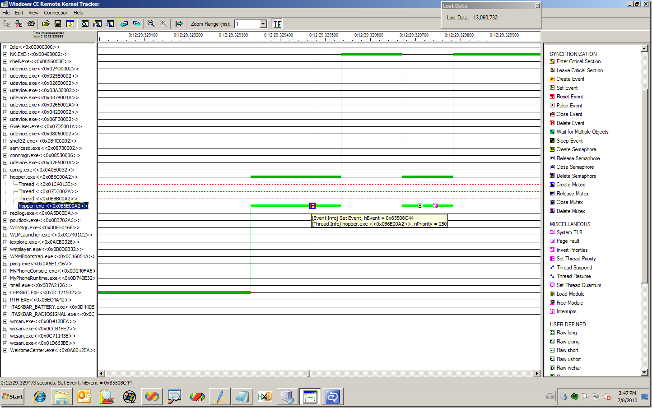Image resolution: width=652 pixels, height=408 pixels.
Task: Open the File menu
Action: (6, 13)
